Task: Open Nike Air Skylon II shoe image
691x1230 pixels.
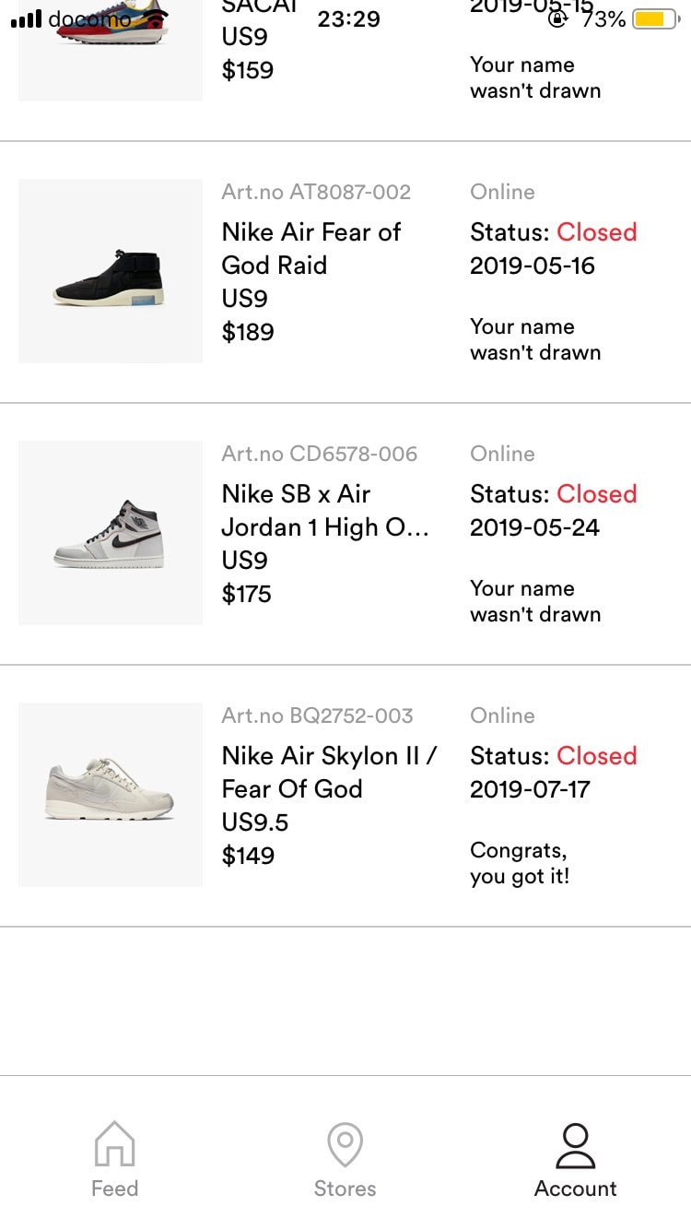Action: coord(111,795)
